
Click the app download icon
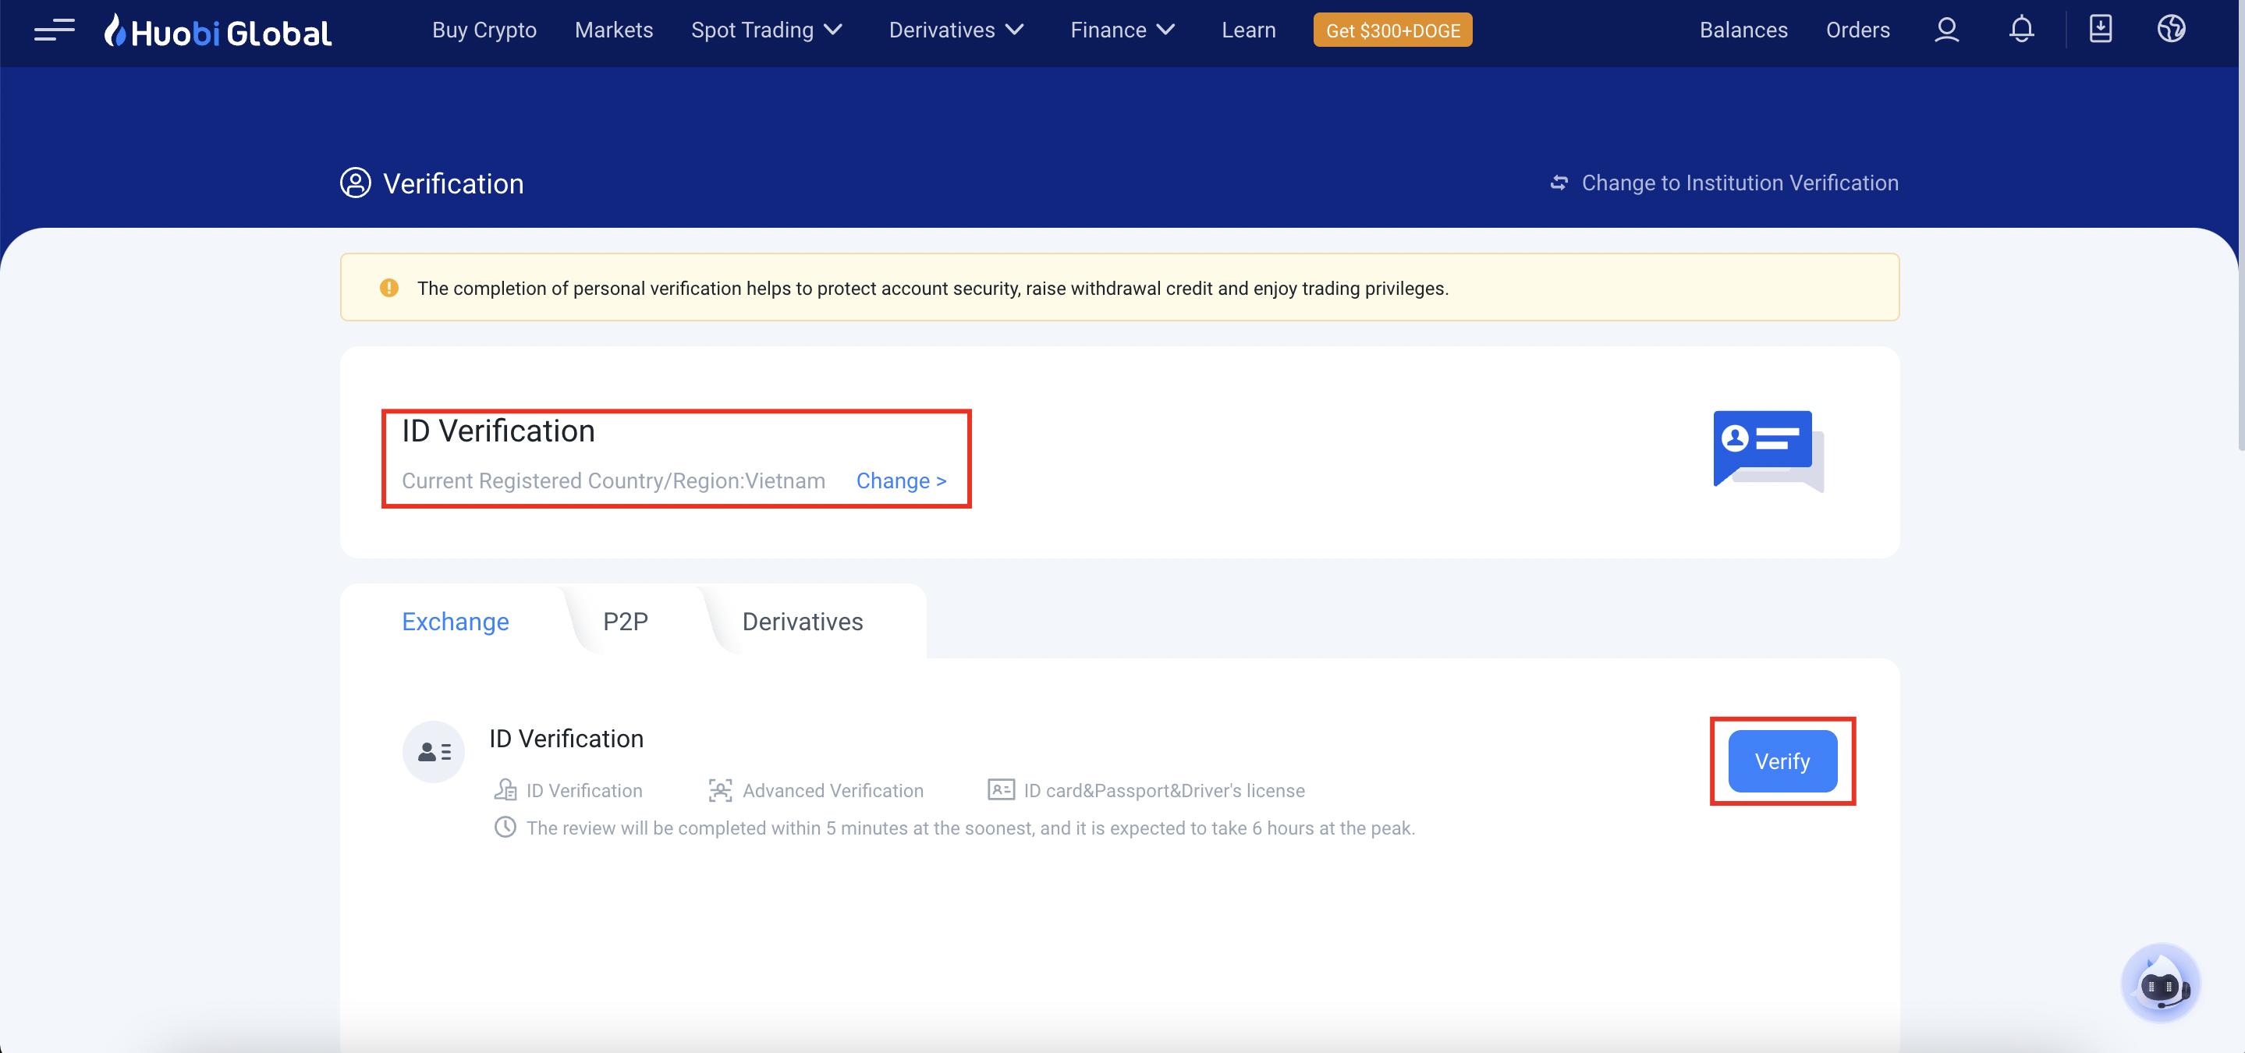(x=2101, y=30)
